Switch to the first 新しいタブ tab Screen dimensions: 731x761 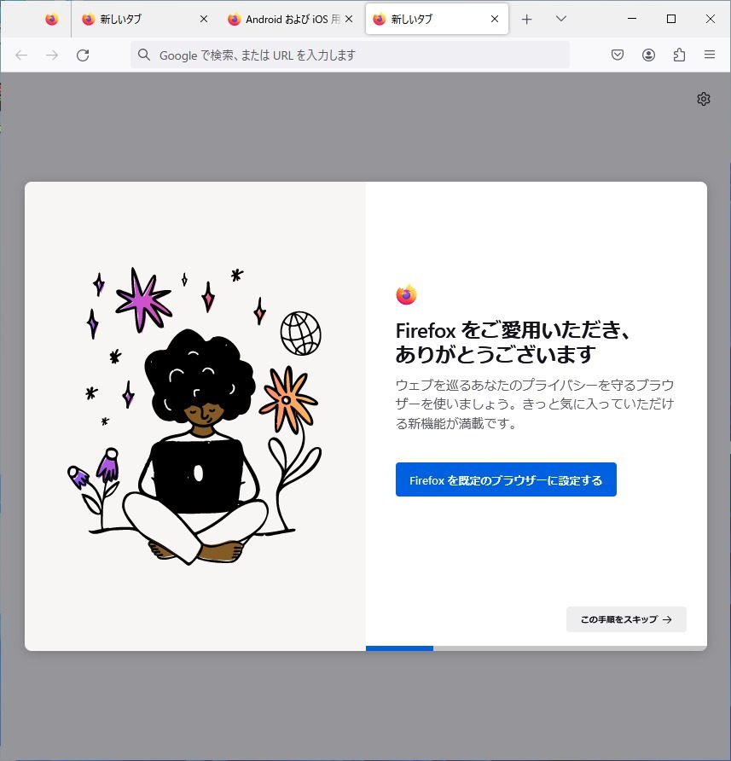pyautogui.click(x=144, y=19)
